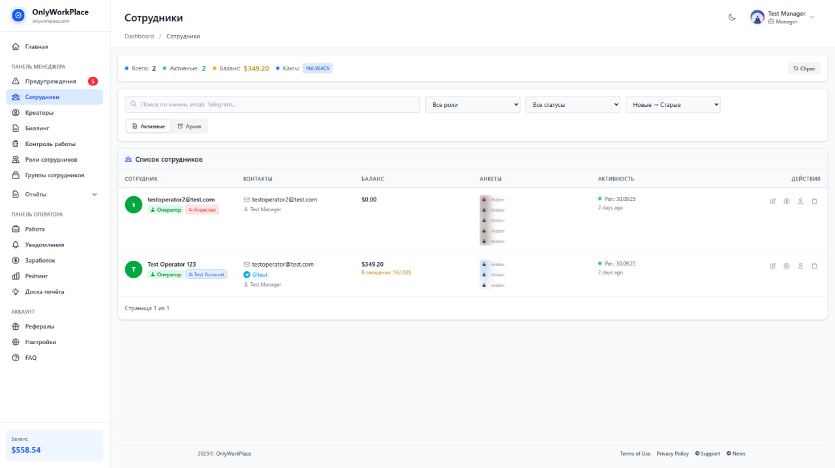Screen dimensions: 835x468
Task: Click the clipboard icon for Test Operator 123
Action: tap(814, 266)
